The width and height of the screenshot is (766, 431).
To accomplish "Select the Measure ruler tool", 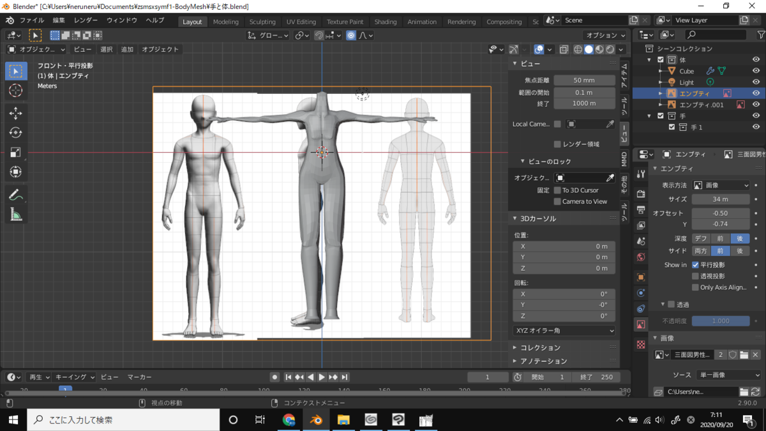I will [x=16, y=215].
